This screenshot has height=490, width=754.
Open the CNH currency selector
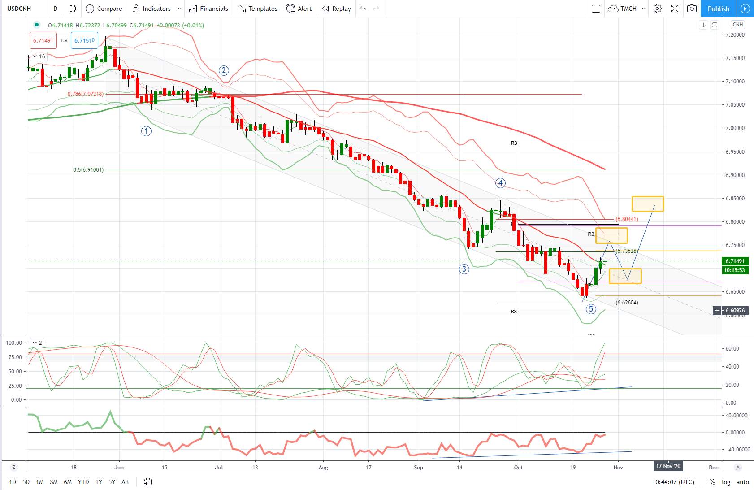(x=737, y=25)
